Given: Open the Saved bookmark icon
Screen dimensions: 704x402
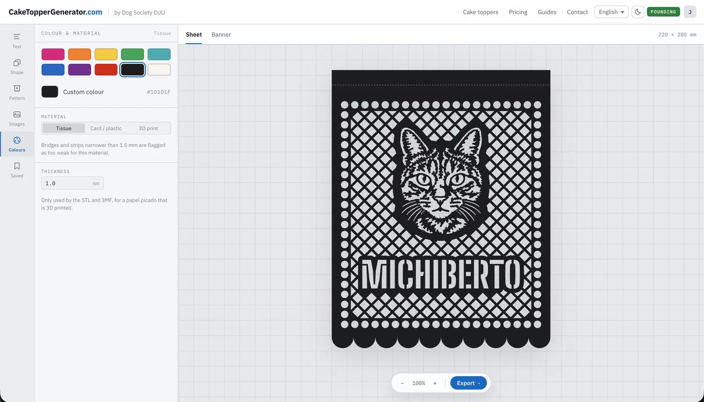Looking at the screenshot, I should point(17,170).
